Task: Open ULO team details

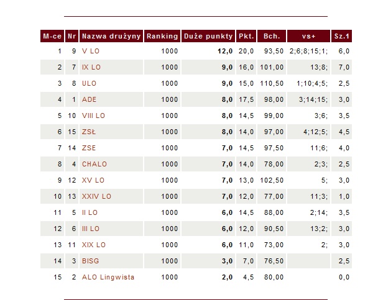Action: 89,83
